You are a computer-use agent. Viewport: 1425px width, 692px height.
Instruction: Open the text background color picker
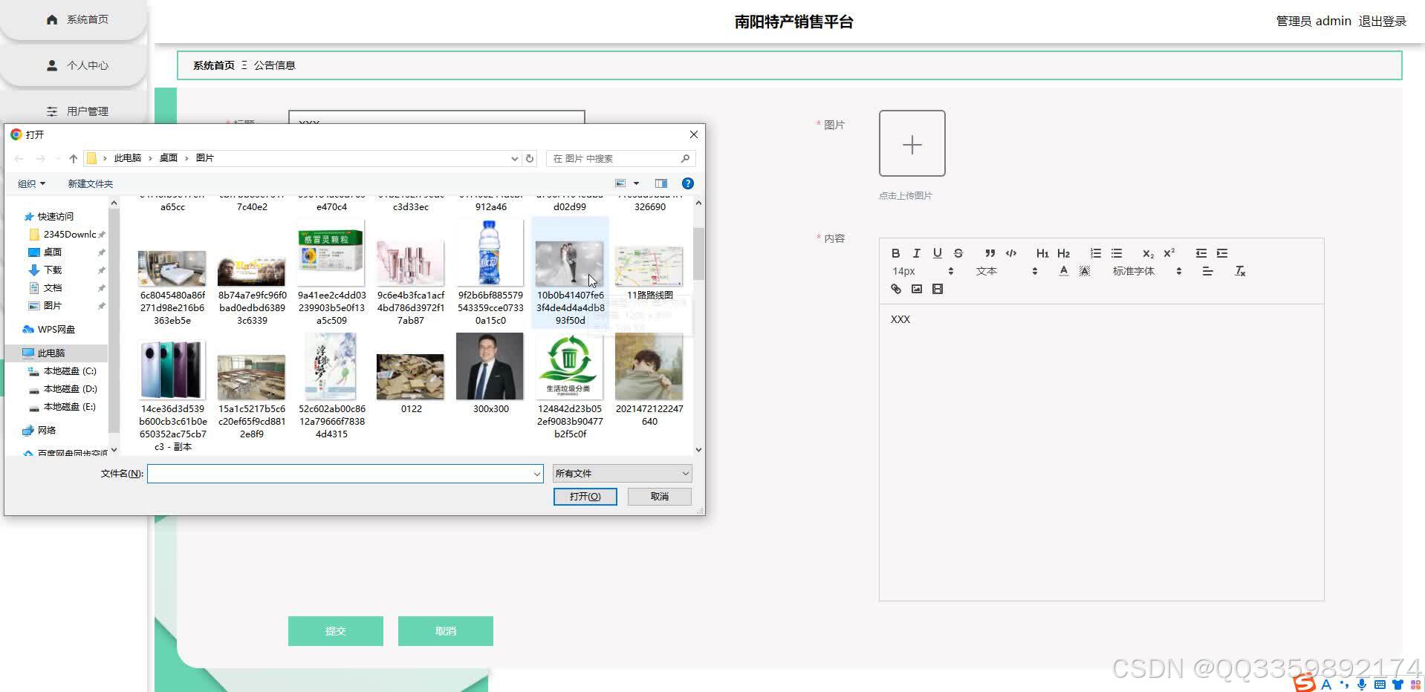coord(1084,271)
